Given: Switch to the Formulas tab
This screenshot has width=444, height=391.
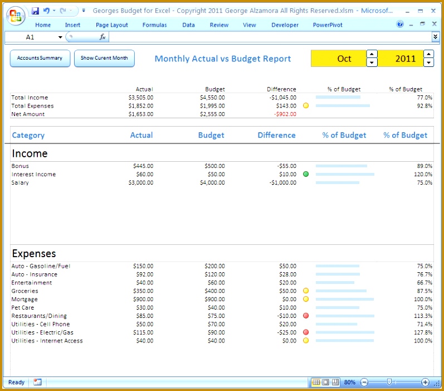Looking at the screenshot, I should click(155, 25).
